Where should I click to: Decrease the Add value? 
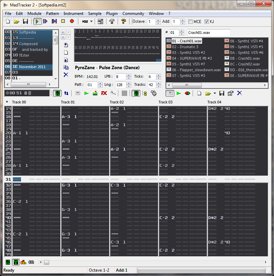click(182, 23)
